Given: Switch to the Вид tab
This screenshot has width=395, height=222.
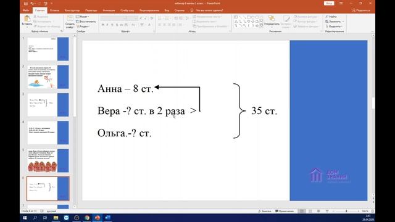Looking at the screenshot, I should click(167, 10).
